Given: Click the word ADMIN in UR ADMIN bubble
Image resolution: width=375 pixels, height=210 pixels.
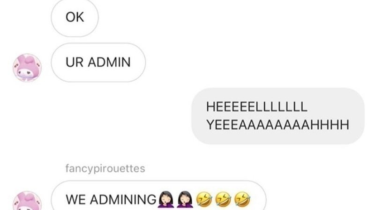Looking at the screenshot, I should [109, 63].
